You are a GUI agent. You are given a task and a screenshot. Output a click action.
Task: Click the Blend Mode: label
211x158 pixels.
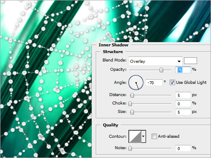[114, 60]
